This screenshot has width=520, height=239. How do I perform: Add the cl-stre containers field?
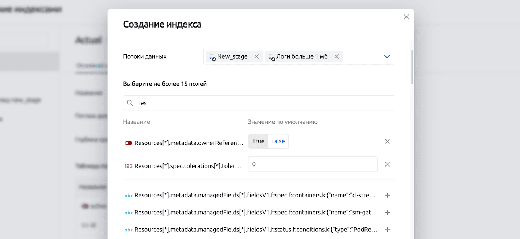point(387,195)
